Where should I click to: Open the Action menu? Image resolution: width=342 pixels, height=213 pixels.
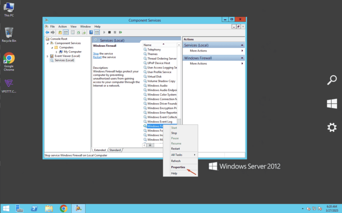click(62, 26)
